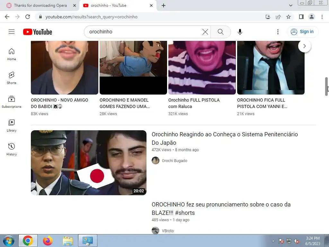Open File Explorer from the taskbar
329x247 pixels.
click(x=68, y=241)
